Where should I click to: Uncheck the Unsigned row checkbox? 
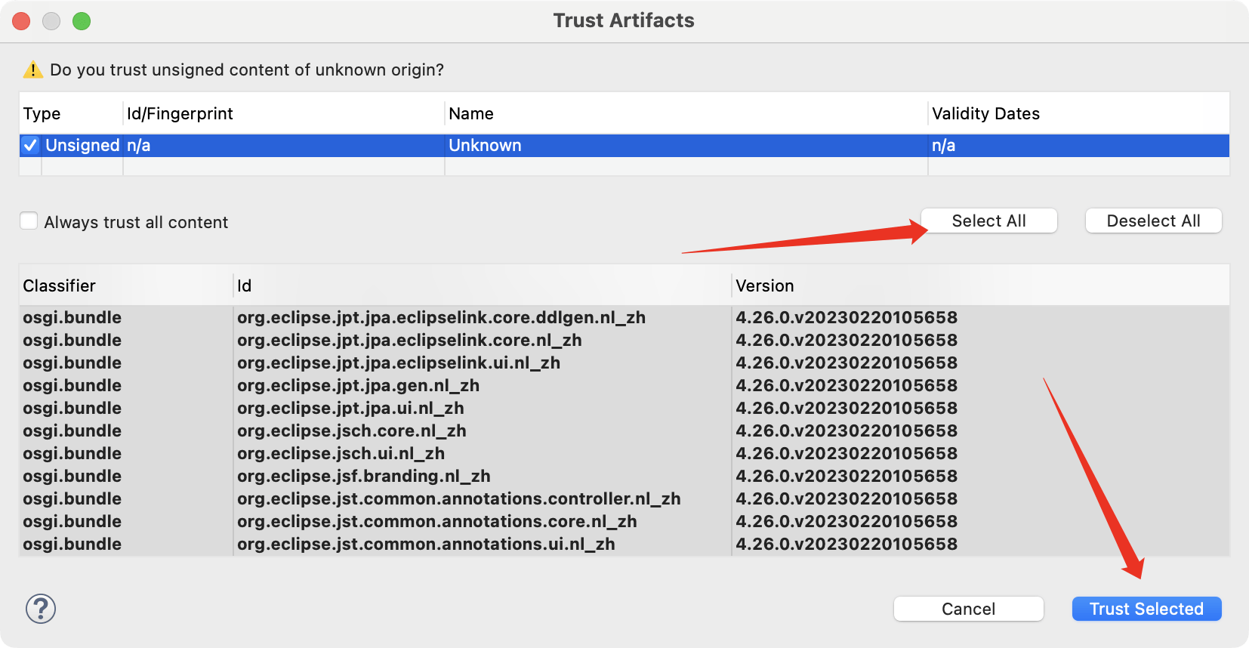(30, 145)
